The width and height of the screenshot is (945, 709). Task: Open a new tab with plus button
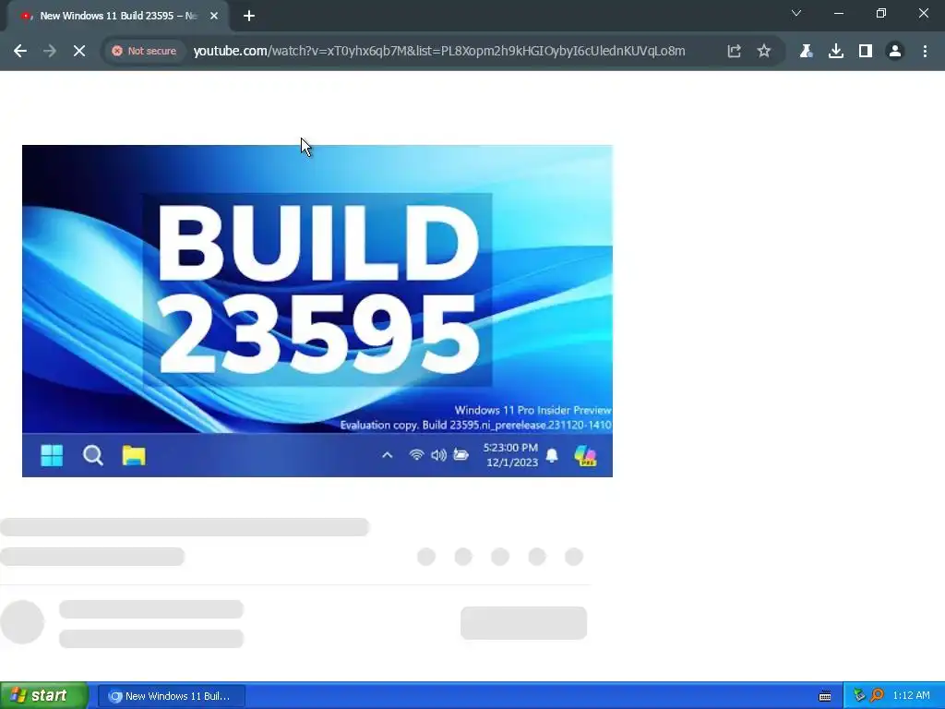249,16
